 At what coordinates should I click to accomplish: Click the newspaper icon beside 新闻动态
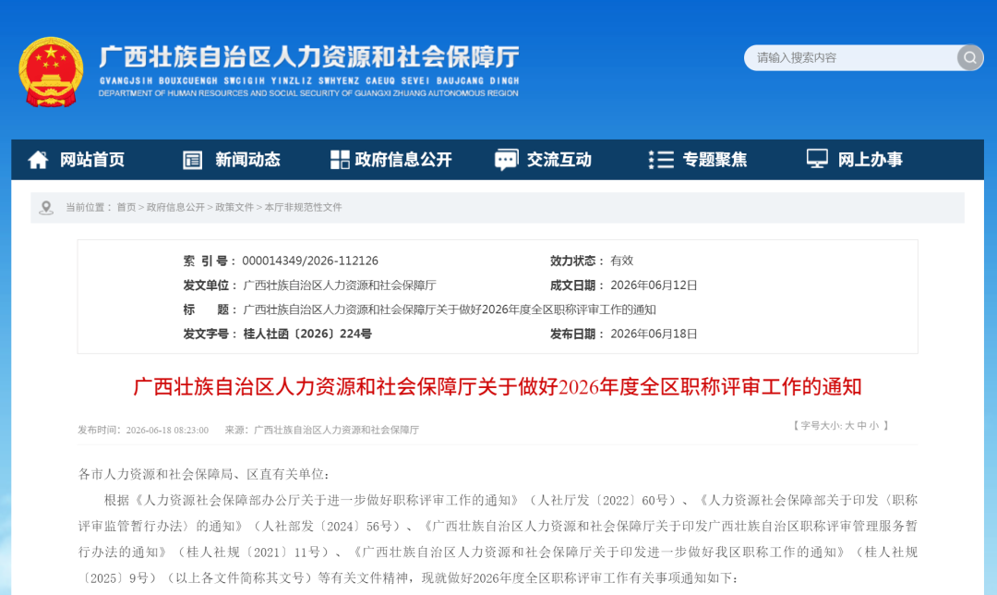(193, 160)
